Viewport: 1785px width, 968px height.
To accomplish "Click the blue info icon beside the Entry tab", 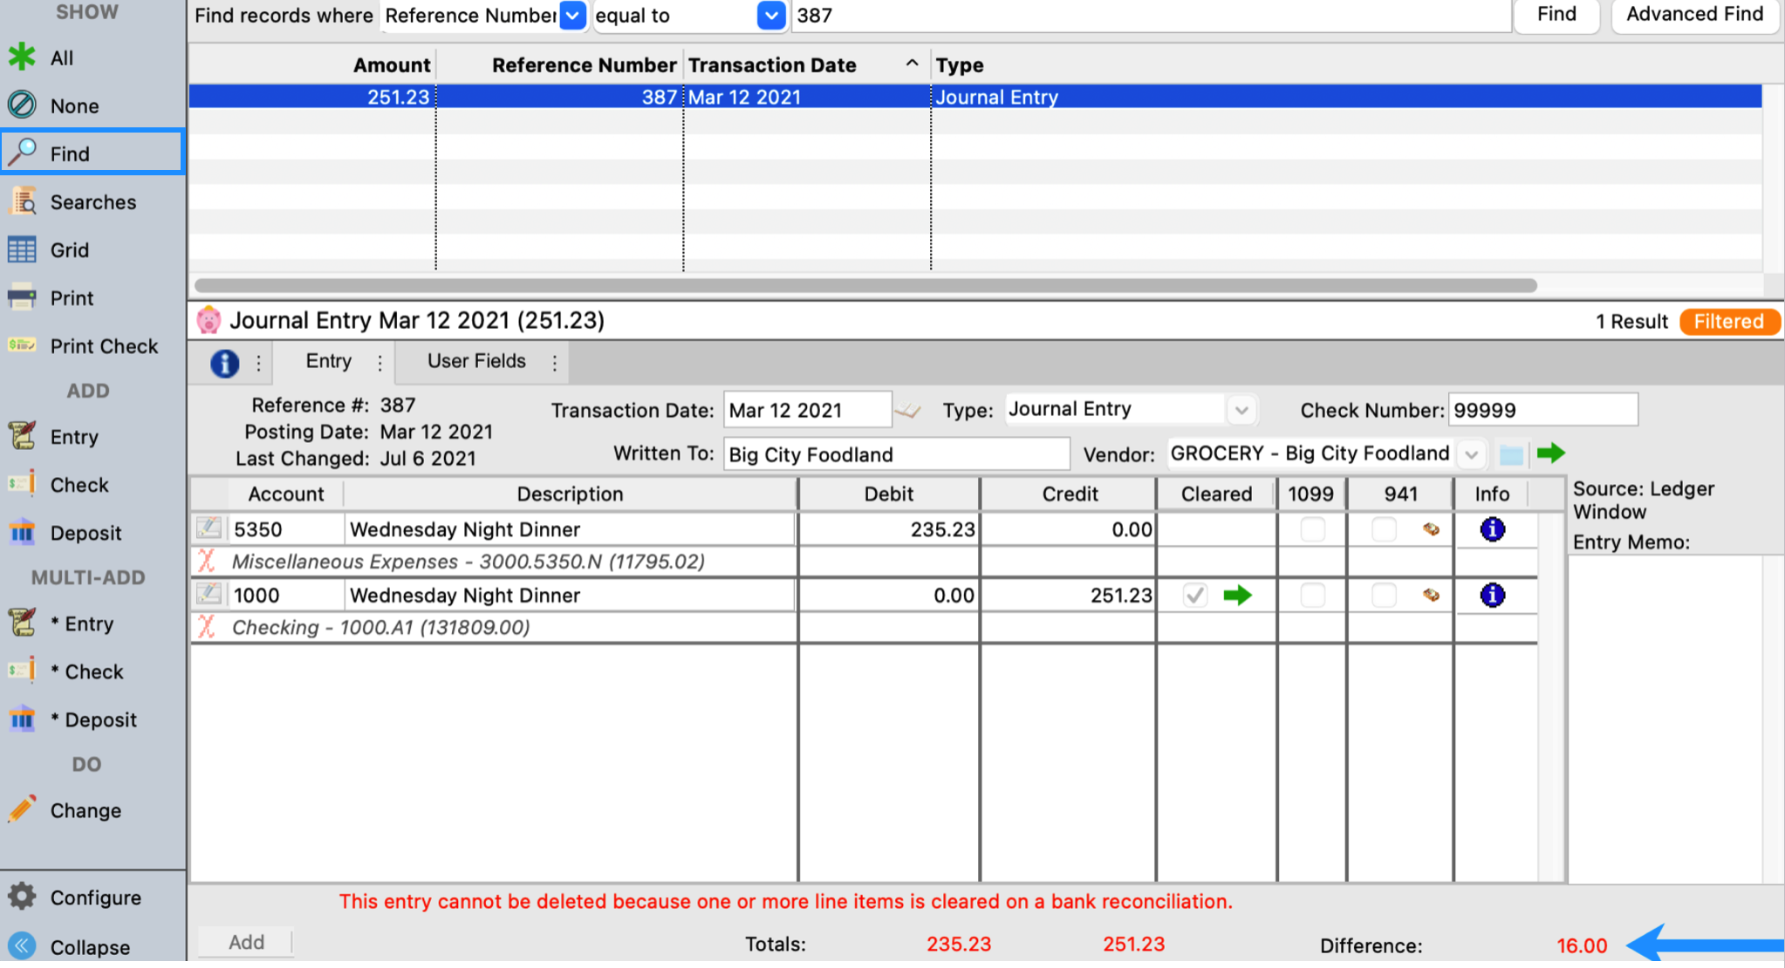I will [x=224, y=363].
